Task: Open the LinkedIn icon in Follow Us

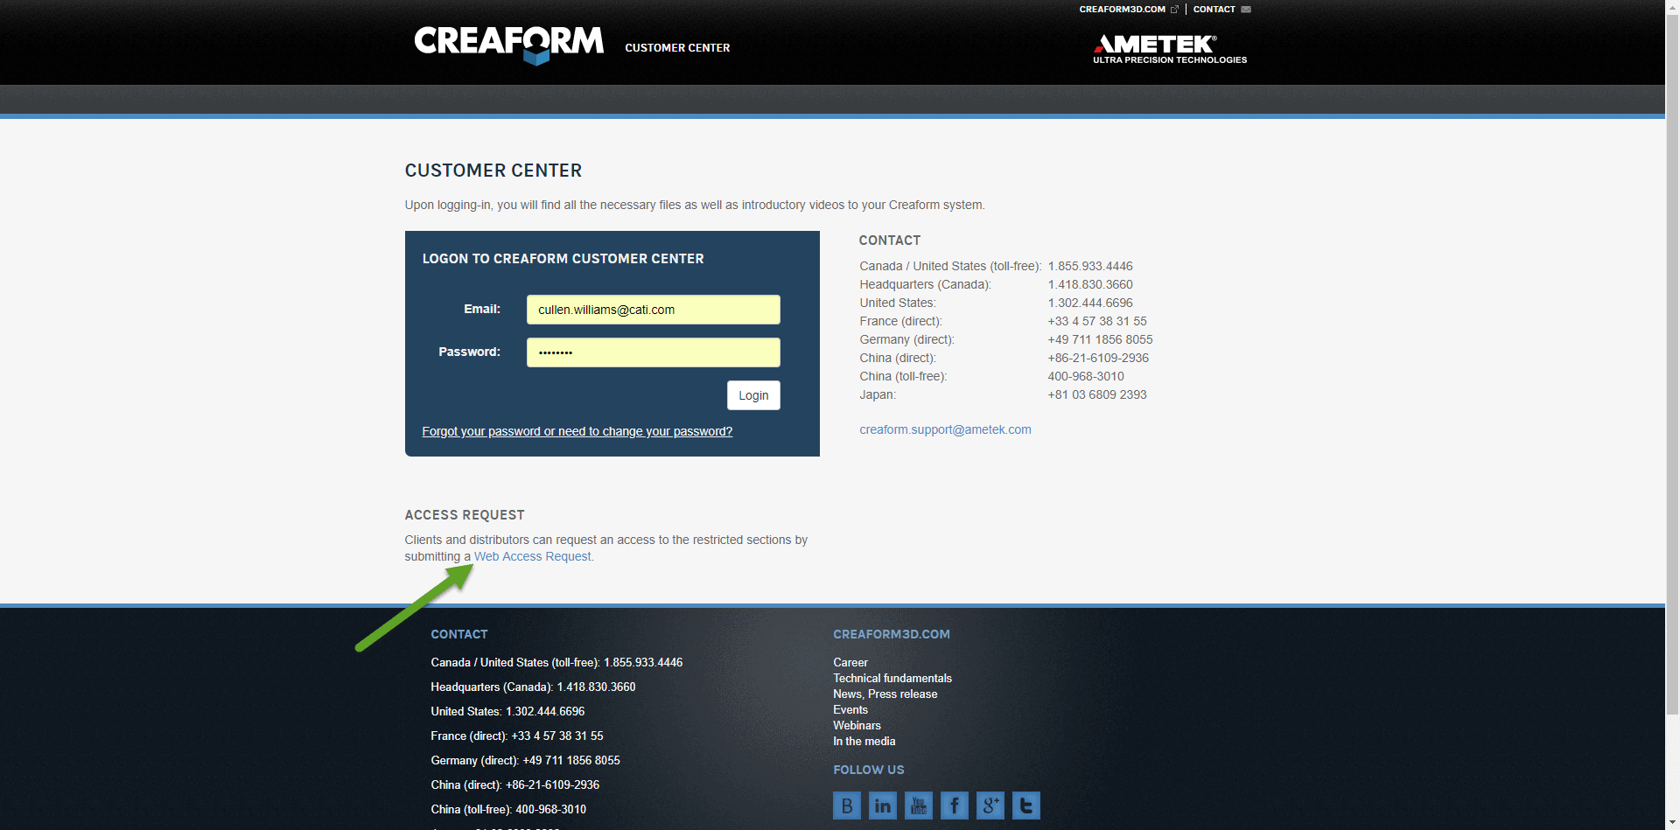Action: (x=882, y=806)
